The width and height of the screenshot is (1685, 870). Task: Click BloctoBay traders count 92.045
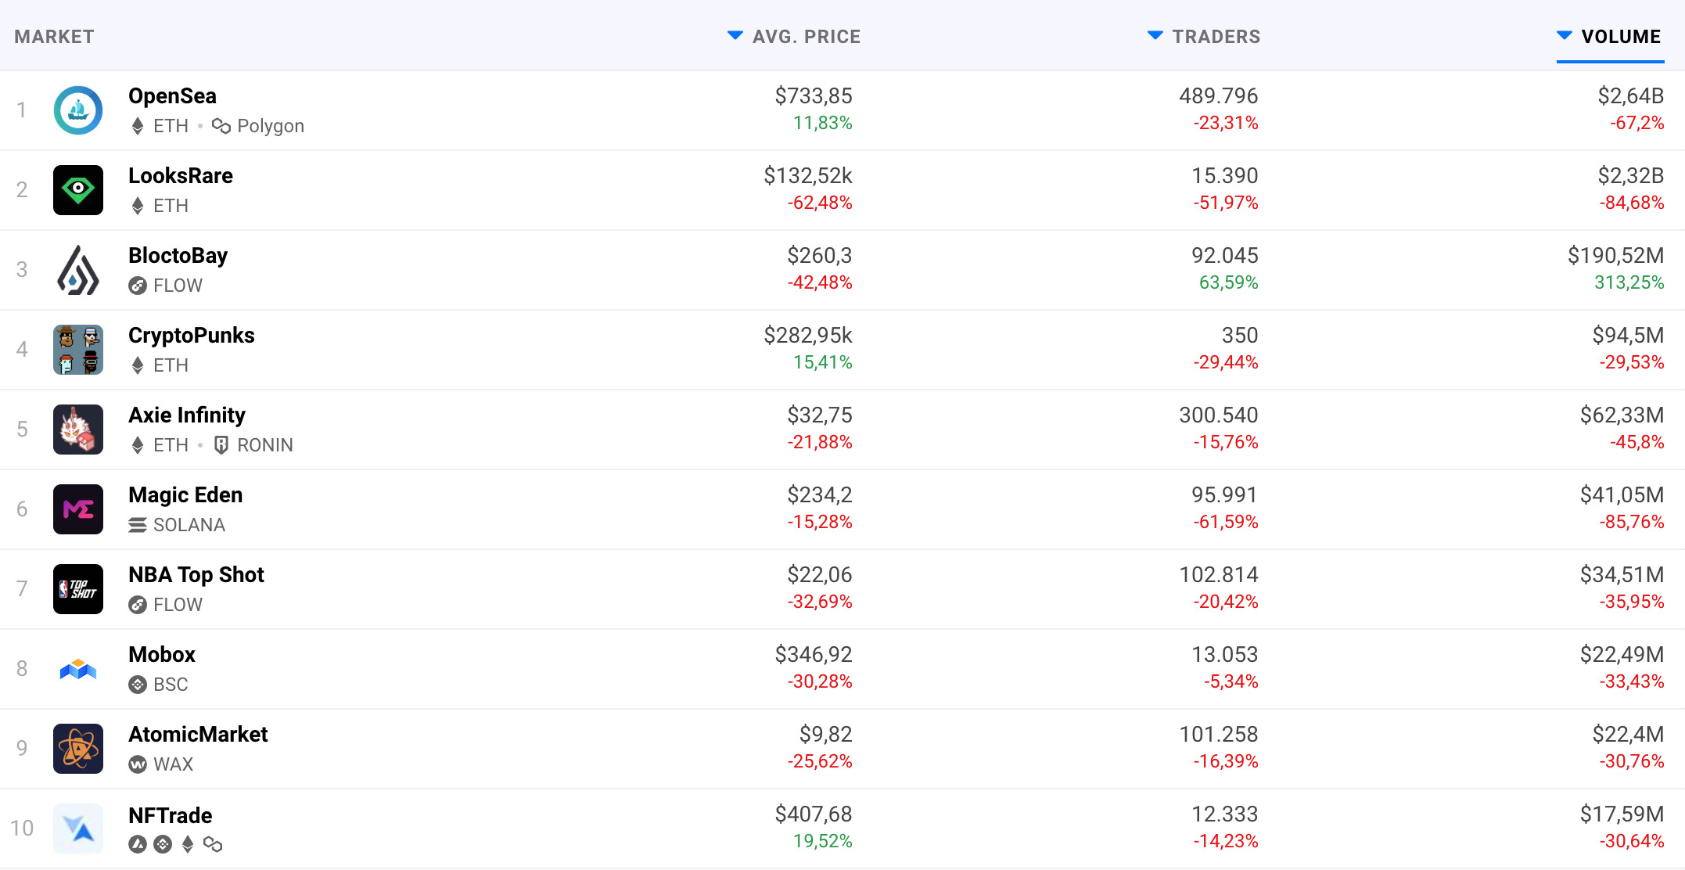(1224, 256)
